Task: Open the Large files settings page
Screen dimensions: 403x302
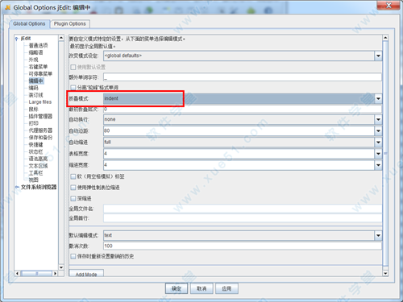Action: pyautogui.click(x=40, y=102)
